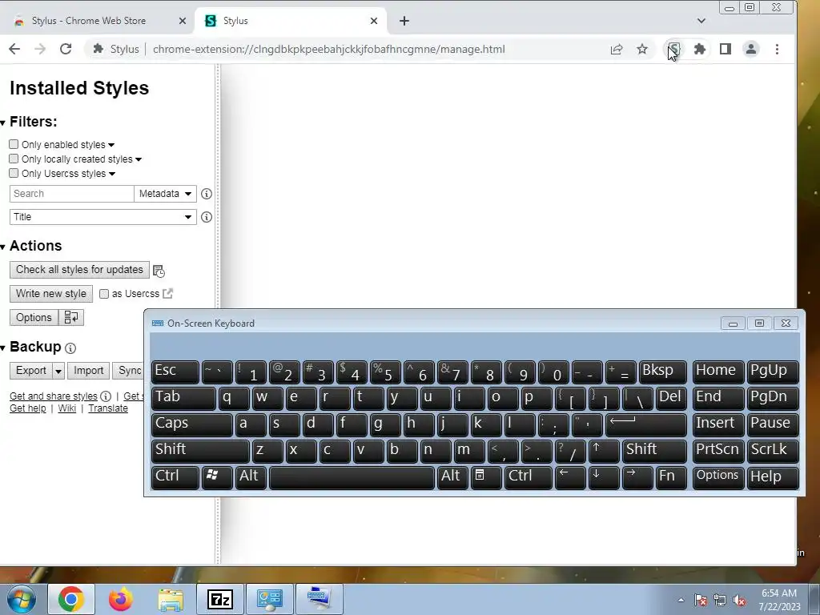This screenshot has height=615, width=820.
Task: Open the Windows Start button
Action: pos(22,599)
